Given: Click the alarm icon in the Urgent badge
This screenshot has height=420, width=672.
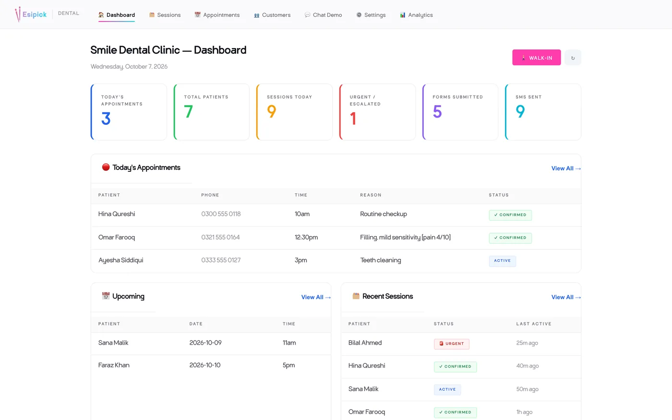Looking at the screenshot, I should point(441,344).
